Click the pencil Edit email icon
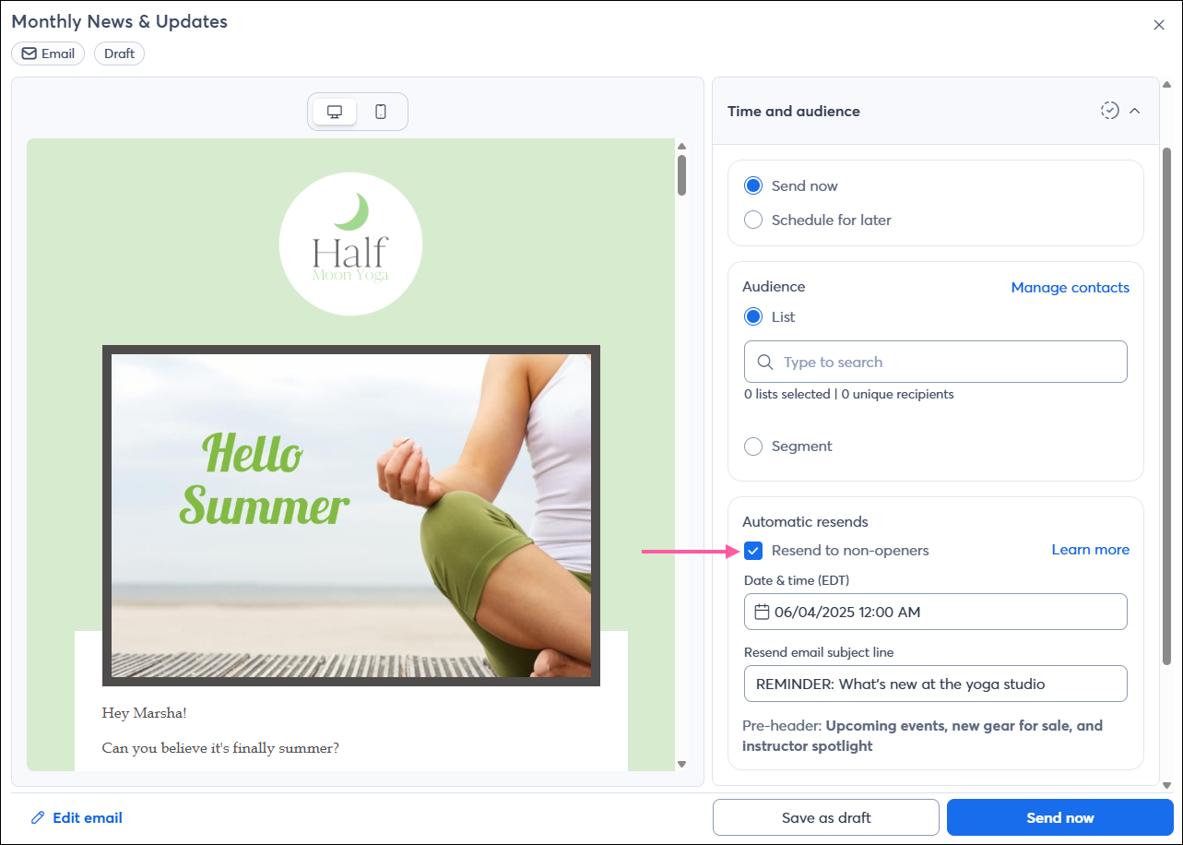Screen dimensions: 1183x845 tap(38, 817)
